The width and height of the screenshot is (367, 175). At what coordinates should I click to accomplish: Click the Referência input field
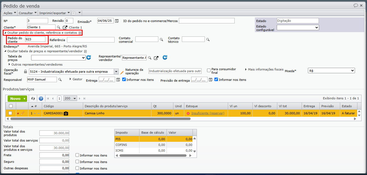(91, 40)
